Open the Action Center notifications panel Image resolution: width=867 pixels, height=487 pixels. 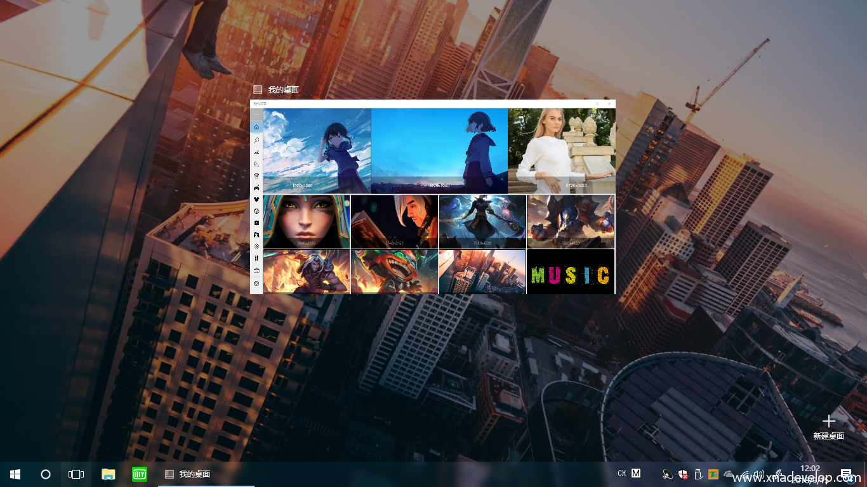coord(845,474)
